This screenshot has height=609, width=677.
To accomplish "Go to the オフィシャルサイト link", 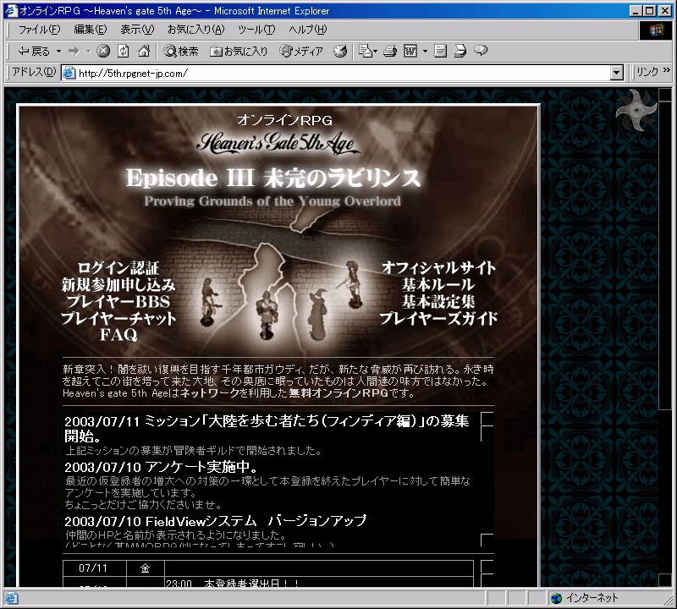I will point(438,268).
